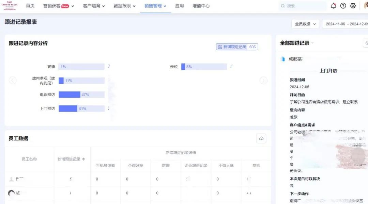368x204 pixels.
Task: Expand the 全员数据 dropdown
Action: pos(305,24)
